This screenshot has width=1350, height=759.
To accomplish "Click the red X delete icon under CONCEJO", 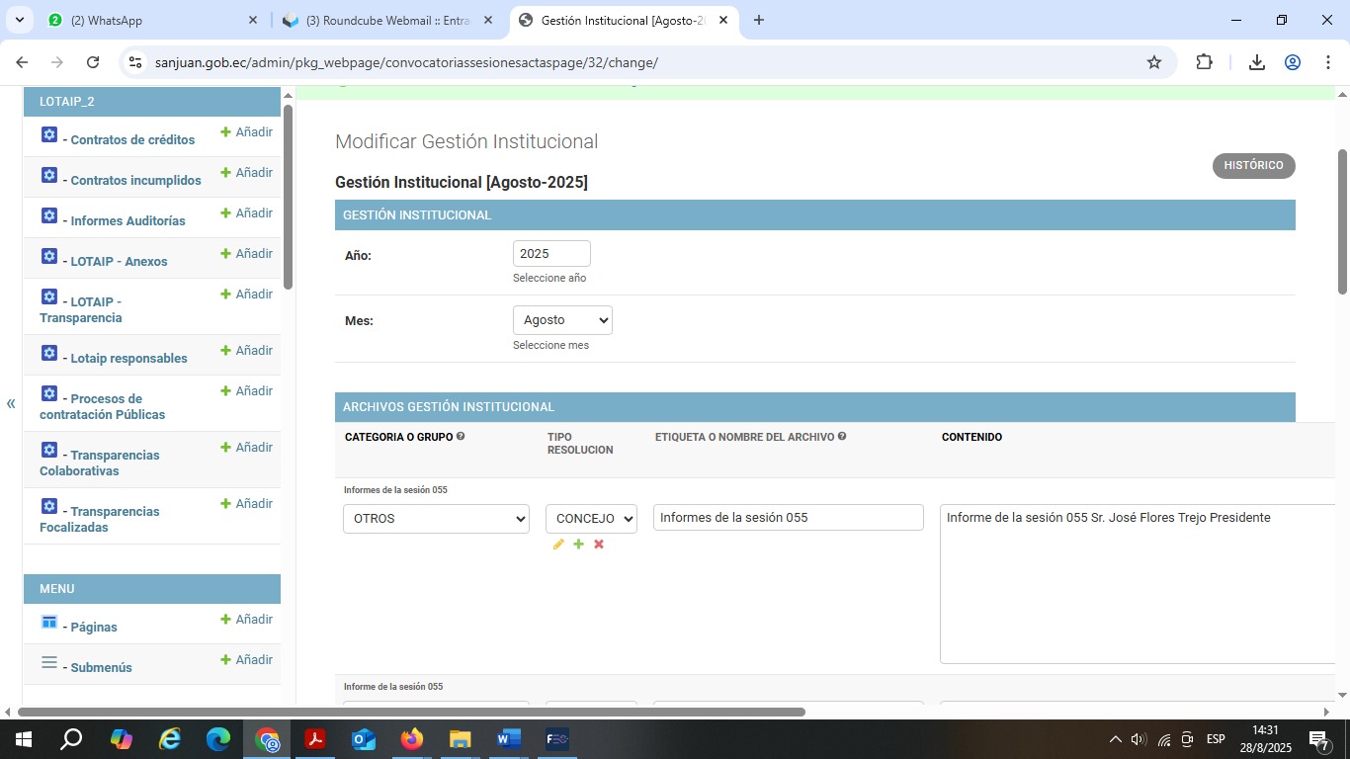I will point(599,545).
